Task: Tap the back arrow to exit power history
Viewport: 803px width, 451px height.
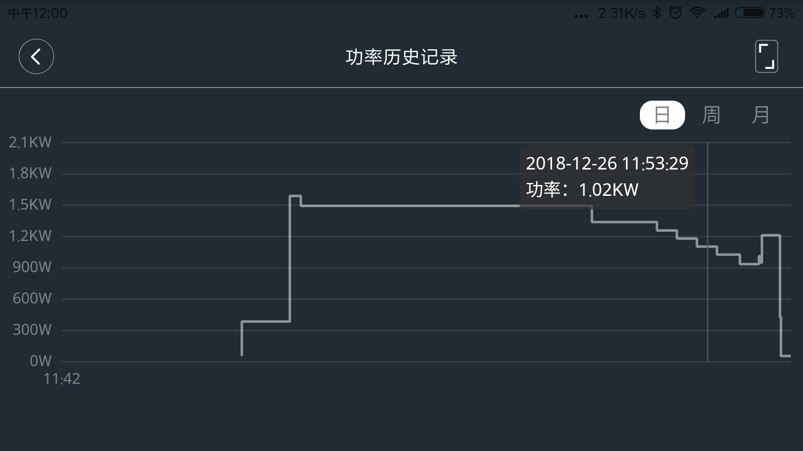Action: click(36, 56)
